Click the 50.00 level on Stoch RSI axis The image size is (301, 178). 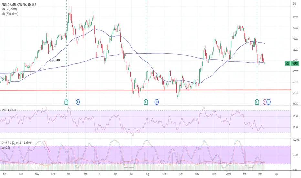coord(295,155)
